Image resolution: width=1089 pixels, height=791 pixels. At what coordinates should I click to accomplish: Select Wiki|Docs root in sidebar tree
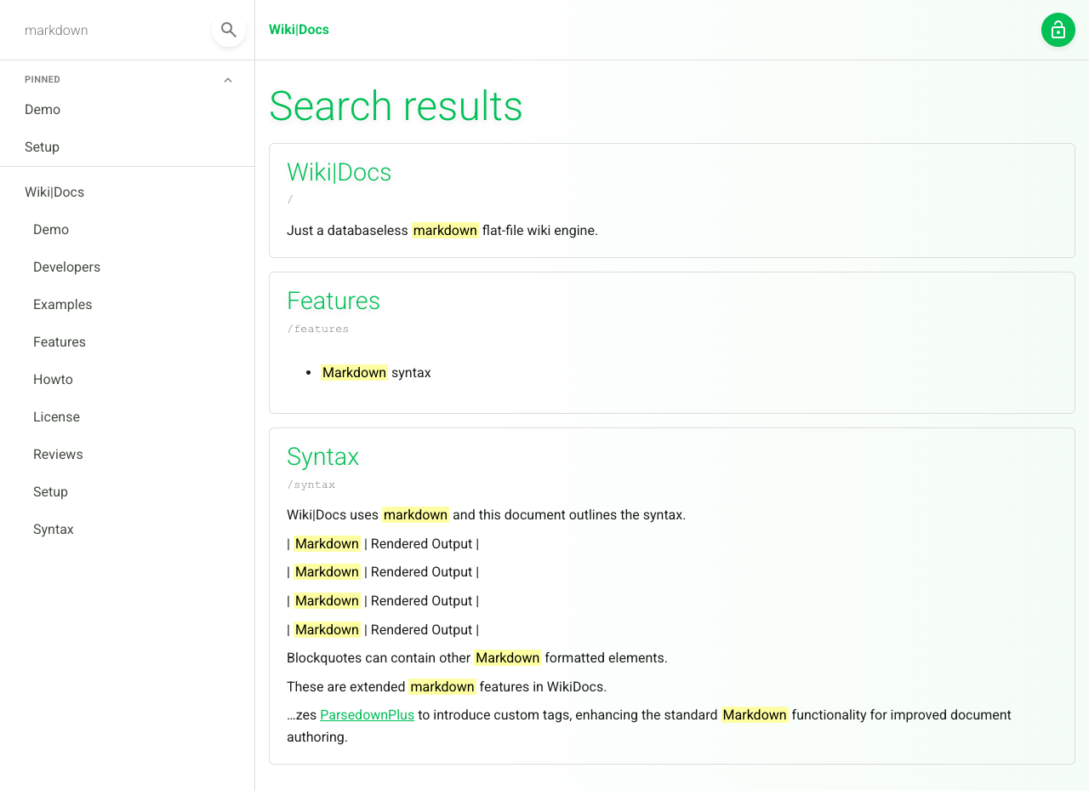(x=54, y=192)
